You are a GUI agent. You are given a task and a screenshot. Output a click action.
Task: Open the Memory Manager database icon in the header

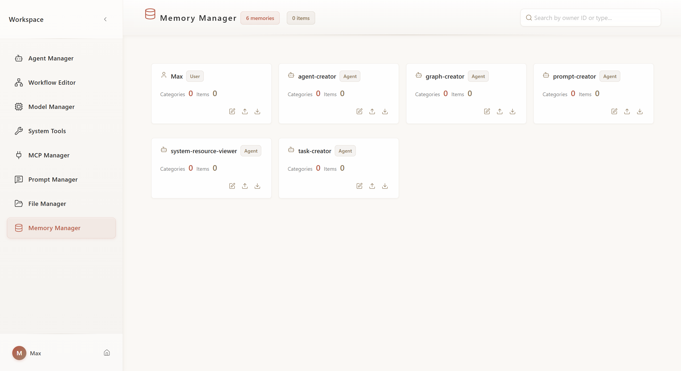click(x=150, y=15)
